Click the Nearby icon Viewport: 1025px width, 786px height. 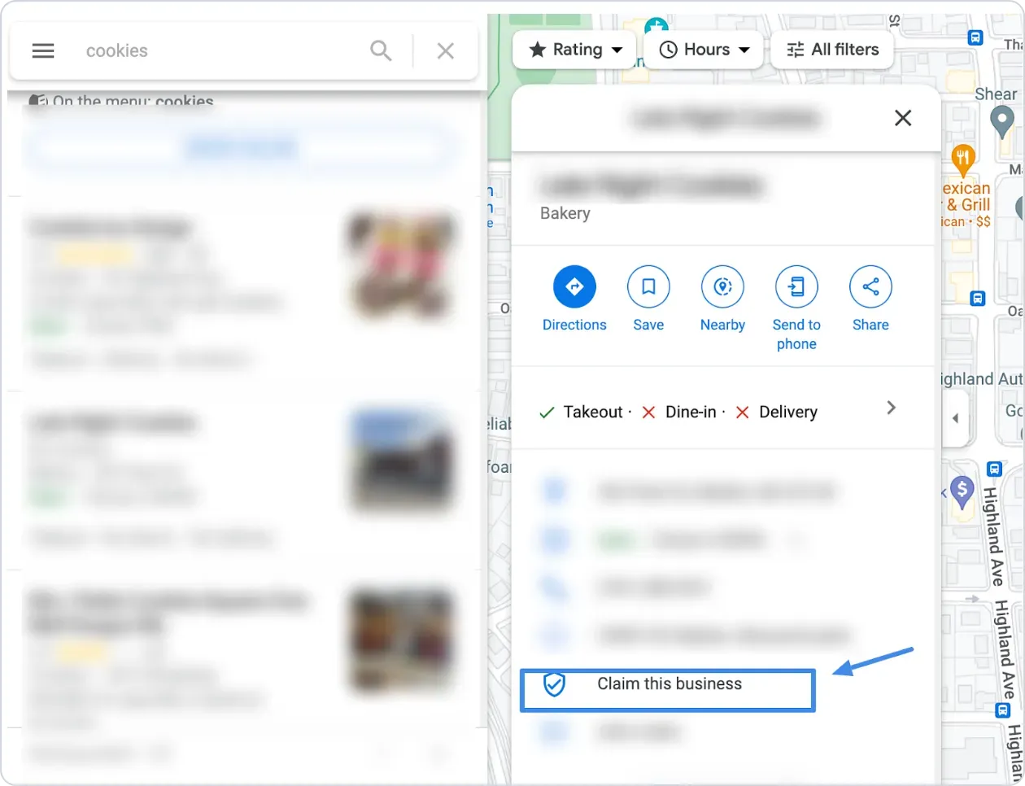722,286
